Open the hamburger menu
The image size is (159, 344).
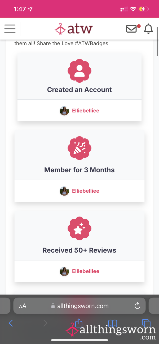tap(10, 29)
